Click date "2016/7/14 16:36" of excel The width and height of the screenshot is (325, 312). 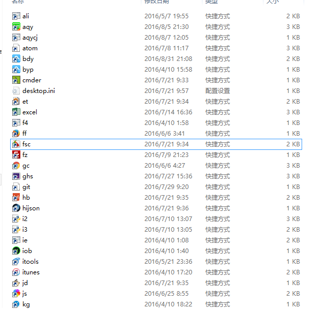[168, 112]
